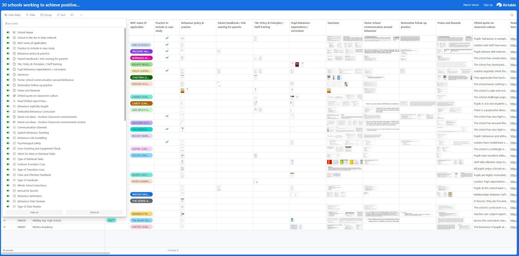Click 'Restorative follow-up practice' column header

pyautogui.click(x=417, y=27)
